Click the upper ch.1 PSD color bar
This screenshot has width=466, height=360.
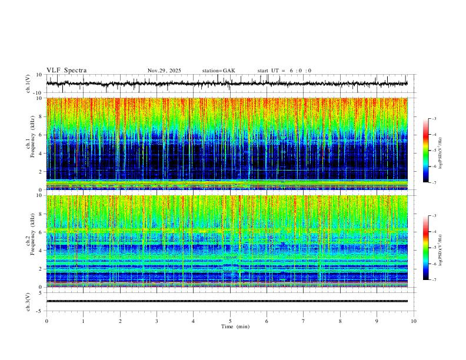click(x=425, y=151)
